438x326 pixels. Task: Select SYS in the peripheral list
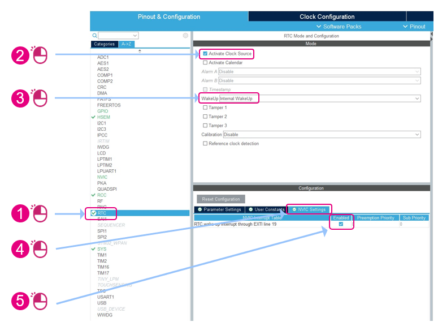102,249
